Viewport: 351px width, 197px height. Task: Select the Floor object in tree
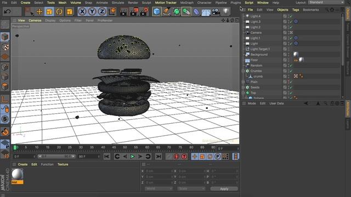click(254, 60)
